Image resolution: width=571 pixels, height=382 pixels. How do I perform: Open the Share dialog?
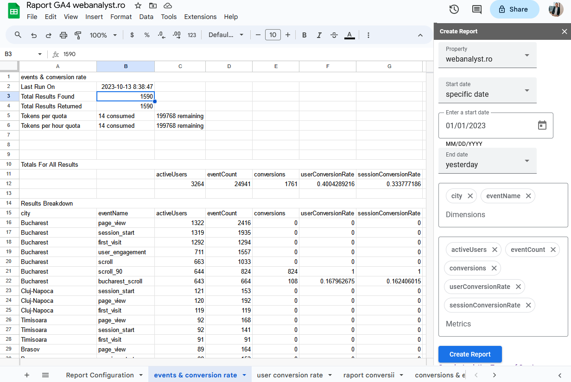514,9
